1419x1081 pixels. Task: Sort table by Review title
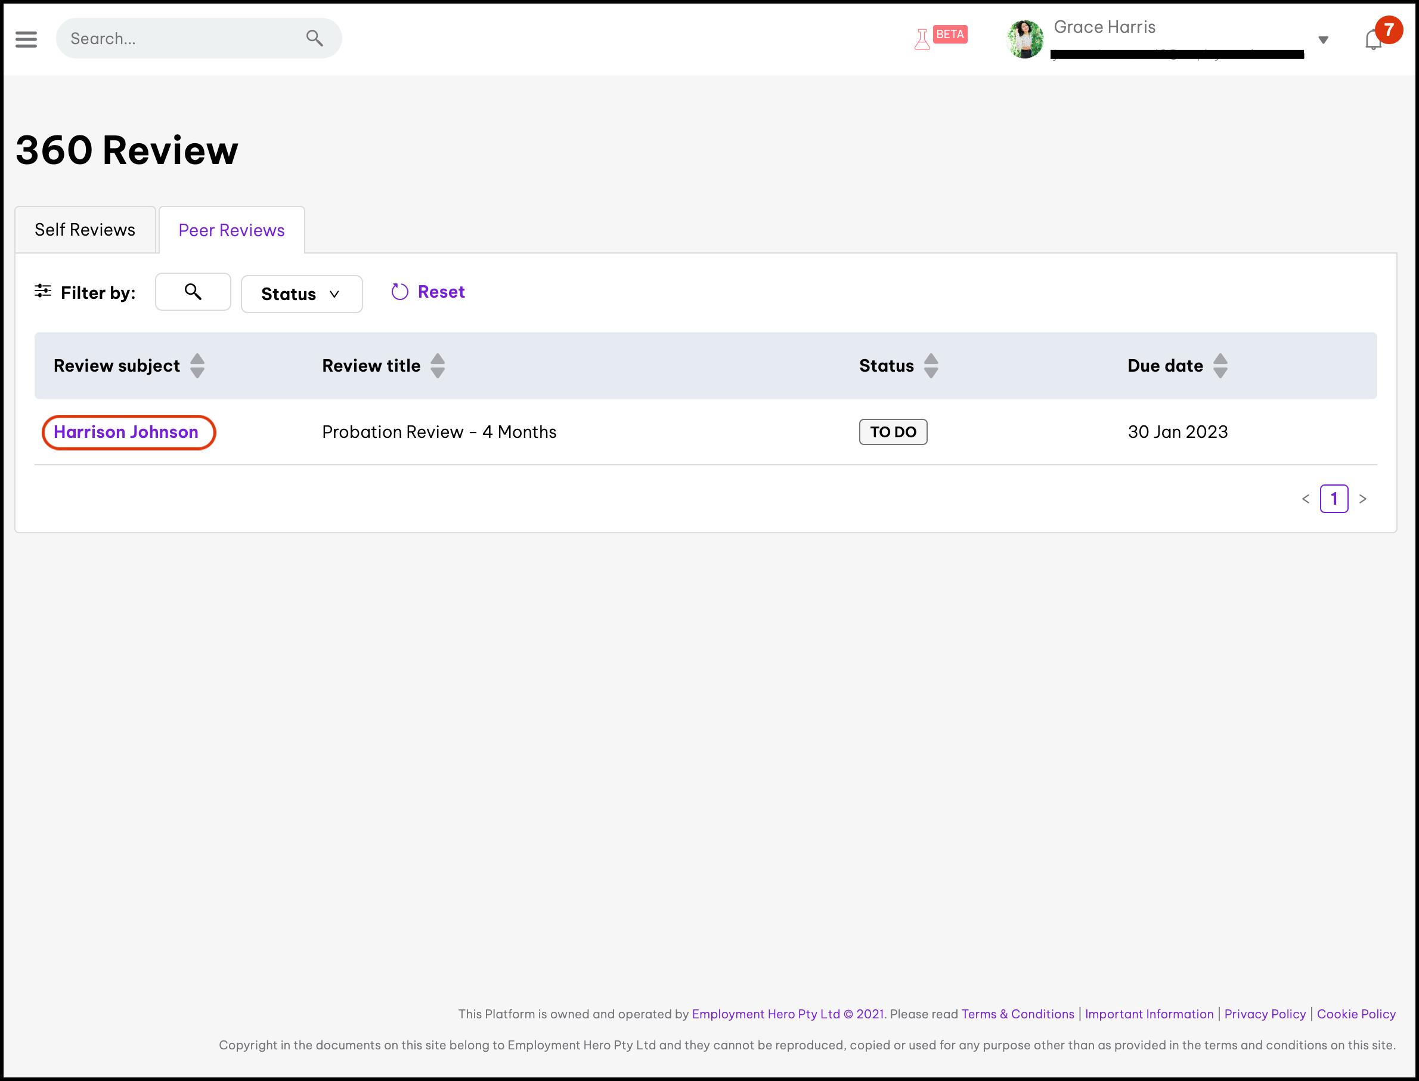tap(438, 366)
